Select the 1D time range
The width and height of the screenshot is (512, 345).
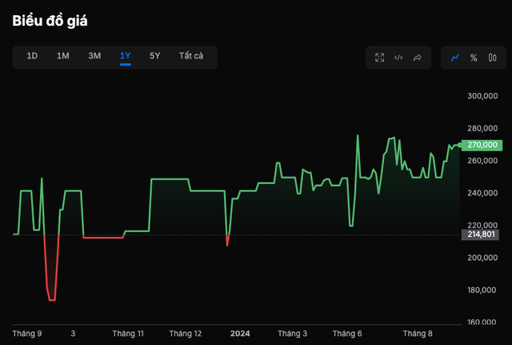tap(33, 56)
